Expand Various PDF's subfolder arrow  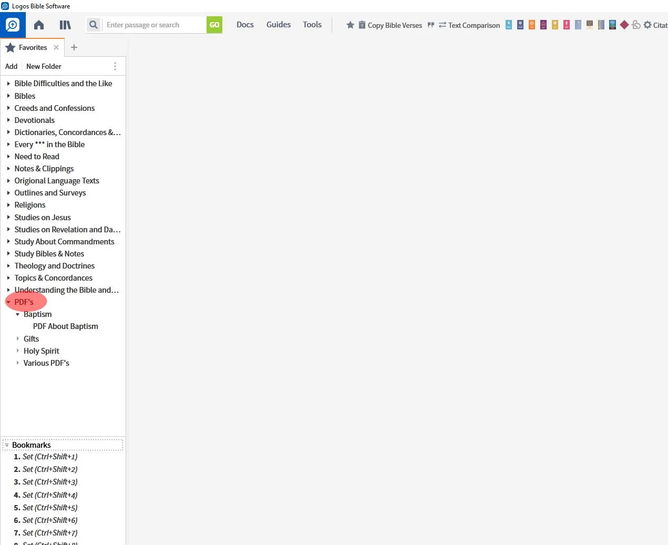[17, 363]
